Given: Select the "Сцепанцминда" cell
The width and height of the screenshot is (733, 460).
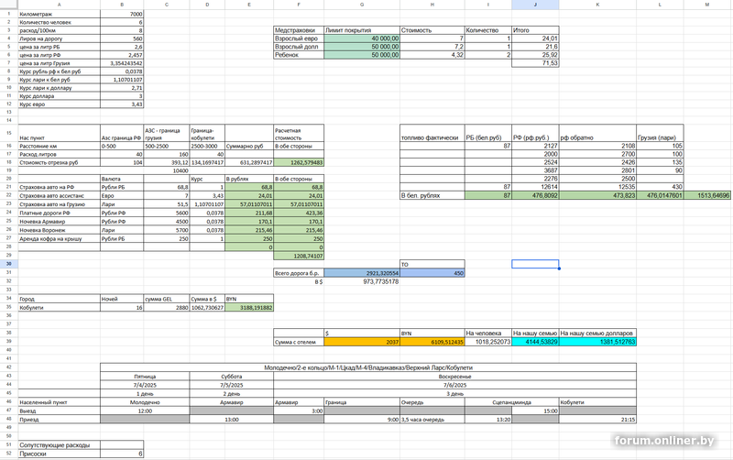Looking at the screenshot, I should click(x=512, y=402).
